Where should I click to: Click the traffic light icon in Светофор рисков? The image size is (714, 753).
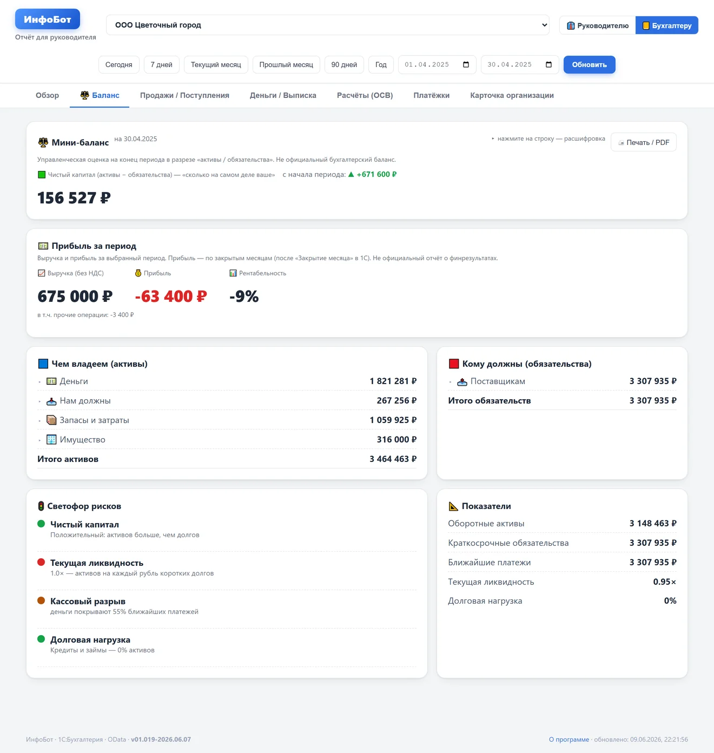41,506
